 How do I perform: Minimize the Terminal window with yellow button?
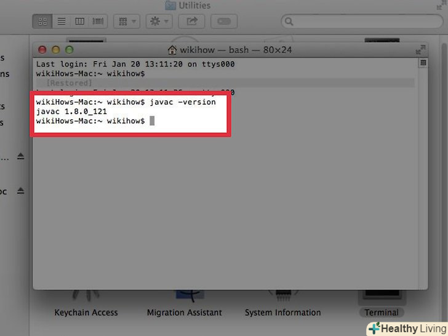point(56,50)
